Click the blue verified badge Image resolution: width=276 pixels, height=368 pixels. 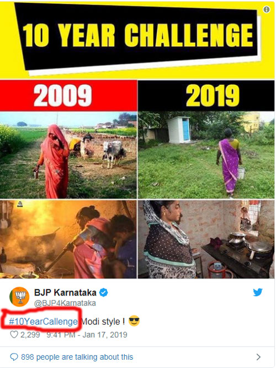point(103,293)
